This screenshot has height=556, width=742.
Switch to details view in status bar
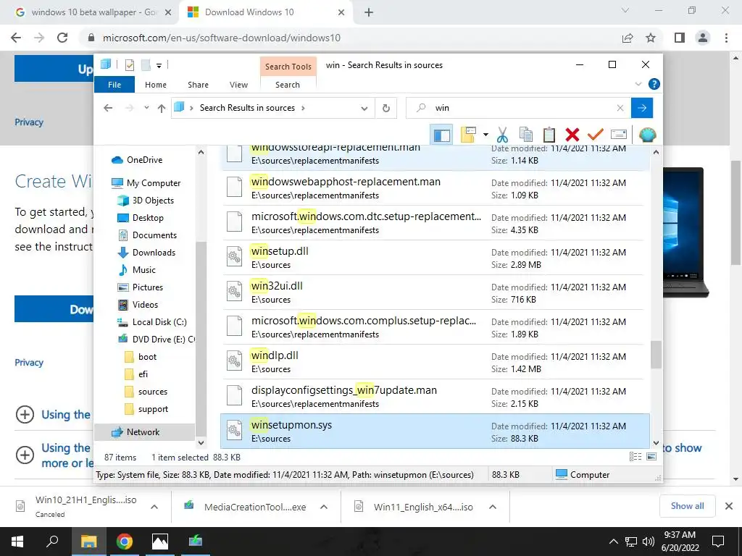pos(635,457)
